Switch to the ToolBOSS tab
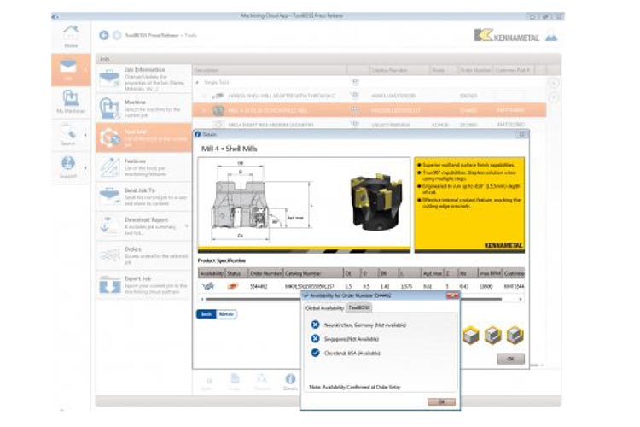The height and width of the screenshot is (427, 640). tap(359, 307)
